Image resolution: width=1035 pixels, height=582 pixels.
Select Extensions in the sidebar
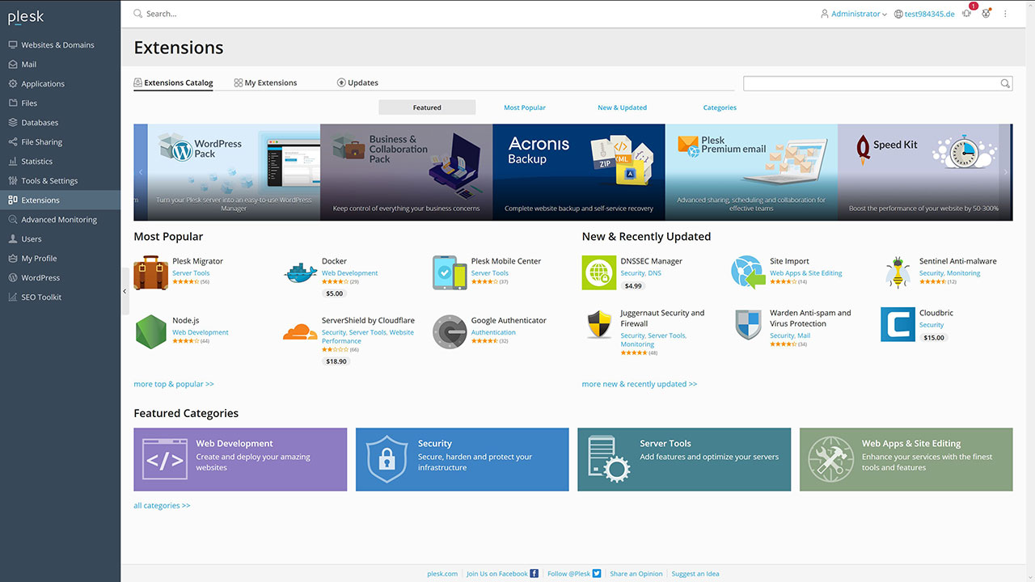click(60, 200)
